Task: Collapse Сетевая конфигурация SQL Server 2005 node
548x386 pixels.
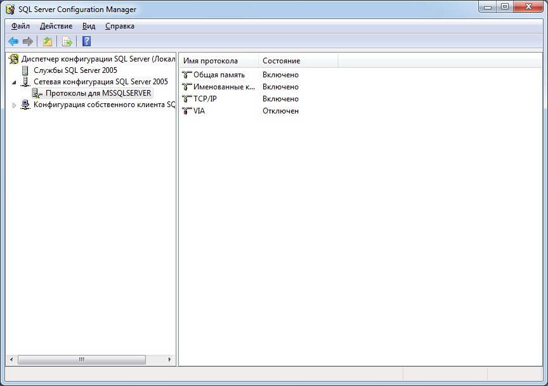Action: pos(14,82)
